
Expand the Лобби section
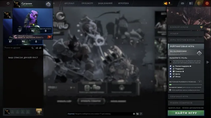pyautogui.click(x=186, y=33)
